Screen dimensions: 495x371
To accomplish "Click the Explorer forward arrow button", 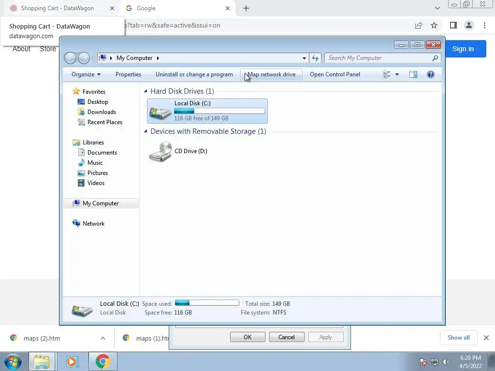I will (84, 58).
